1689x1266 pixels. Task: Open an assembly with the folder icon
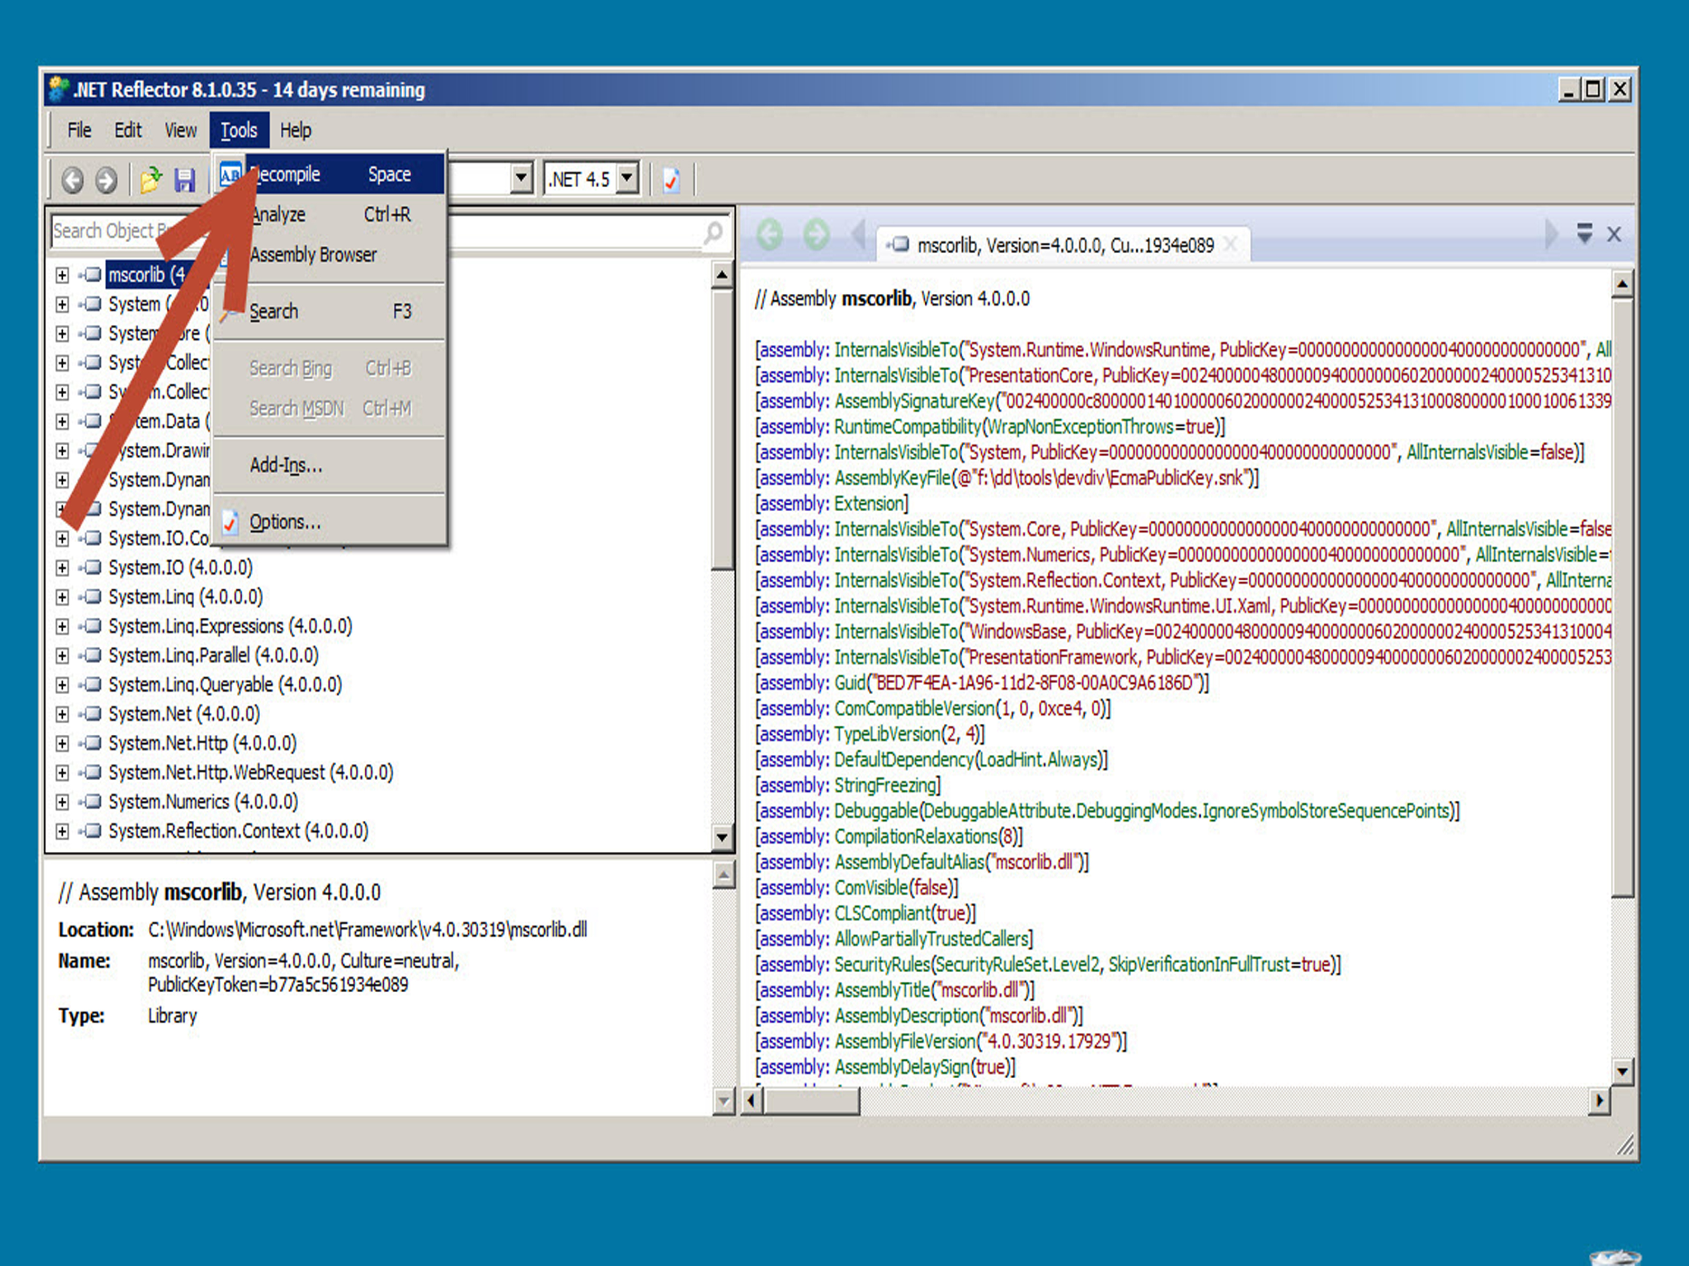[x=150, y=180]
